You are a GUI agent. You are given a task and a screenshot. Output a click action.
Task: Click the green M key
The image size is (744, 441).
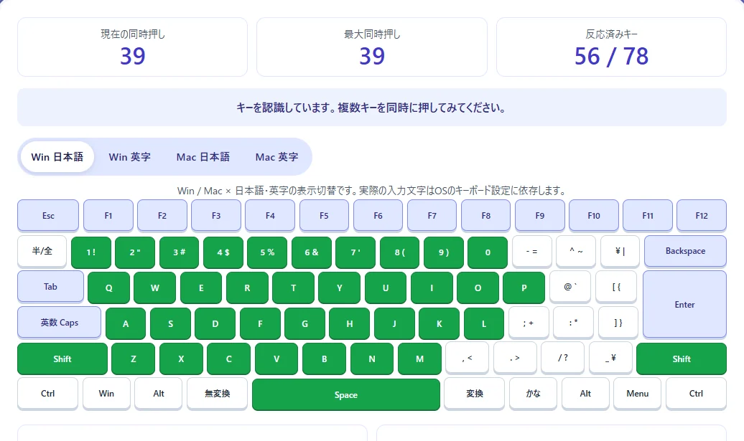[x=420, y=359]
